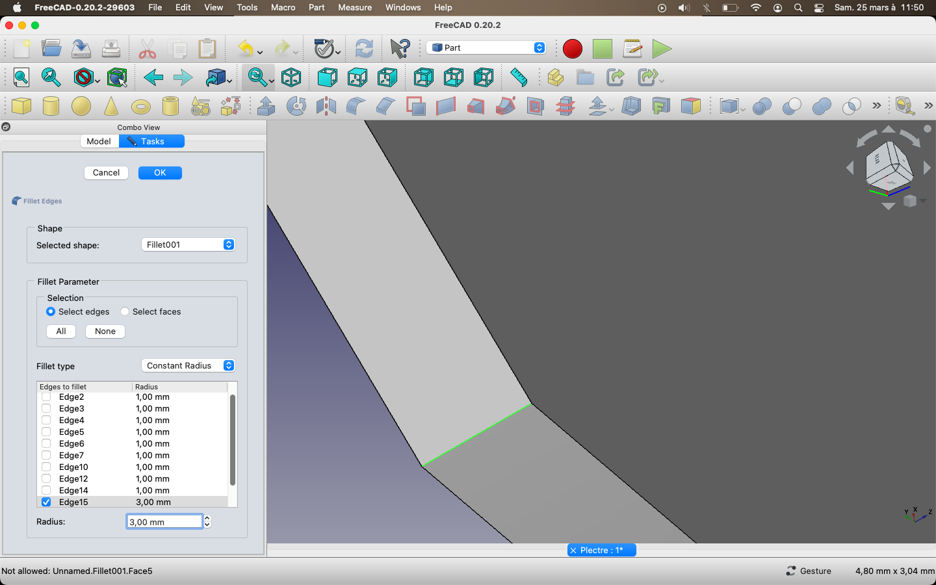Click the Mirror tool icon
Image resolution: width=936 pixels, height=585 pixels.
click(x=326, y=106)
